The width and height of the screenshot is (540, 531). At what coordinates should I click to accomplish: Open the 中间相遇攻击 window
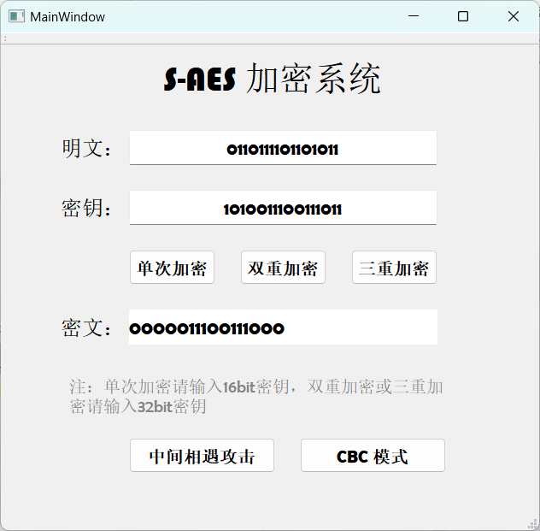202,455
